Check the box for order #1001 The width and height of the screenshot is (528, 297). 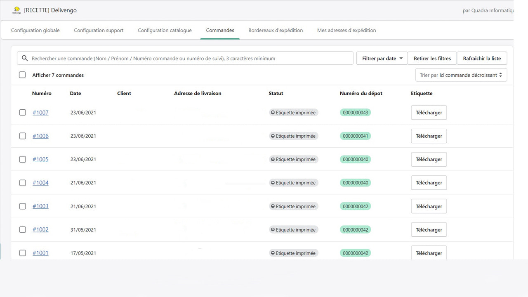coord(23,253)
